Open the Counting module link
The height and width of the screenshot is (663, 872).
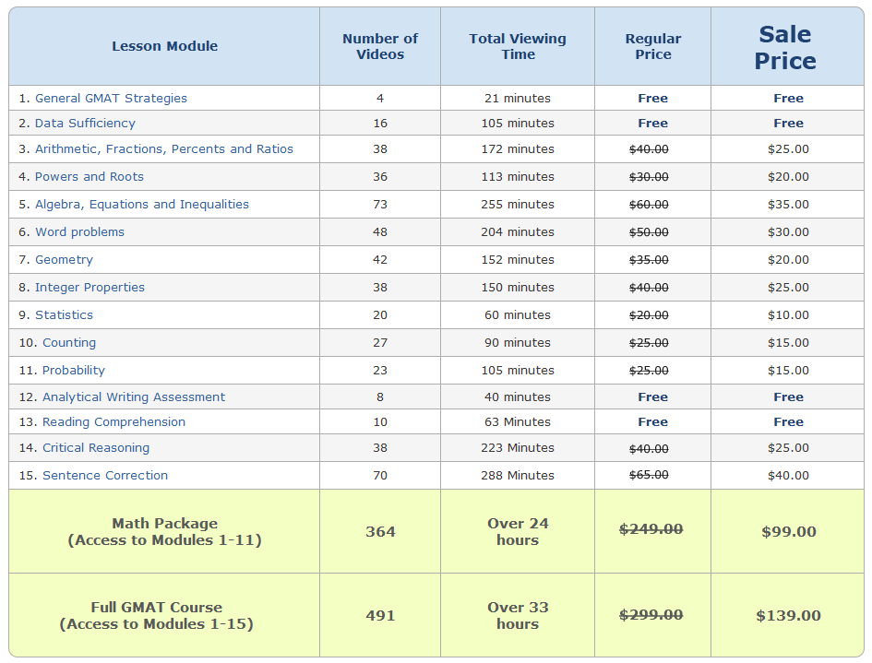pos(69,343)
